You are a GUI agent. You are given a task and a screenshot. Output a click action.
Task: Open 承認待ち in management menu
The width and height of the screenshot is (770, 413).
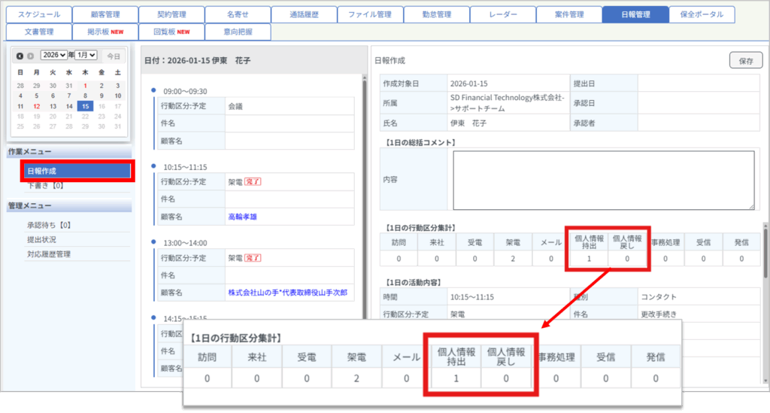[48, 225]
